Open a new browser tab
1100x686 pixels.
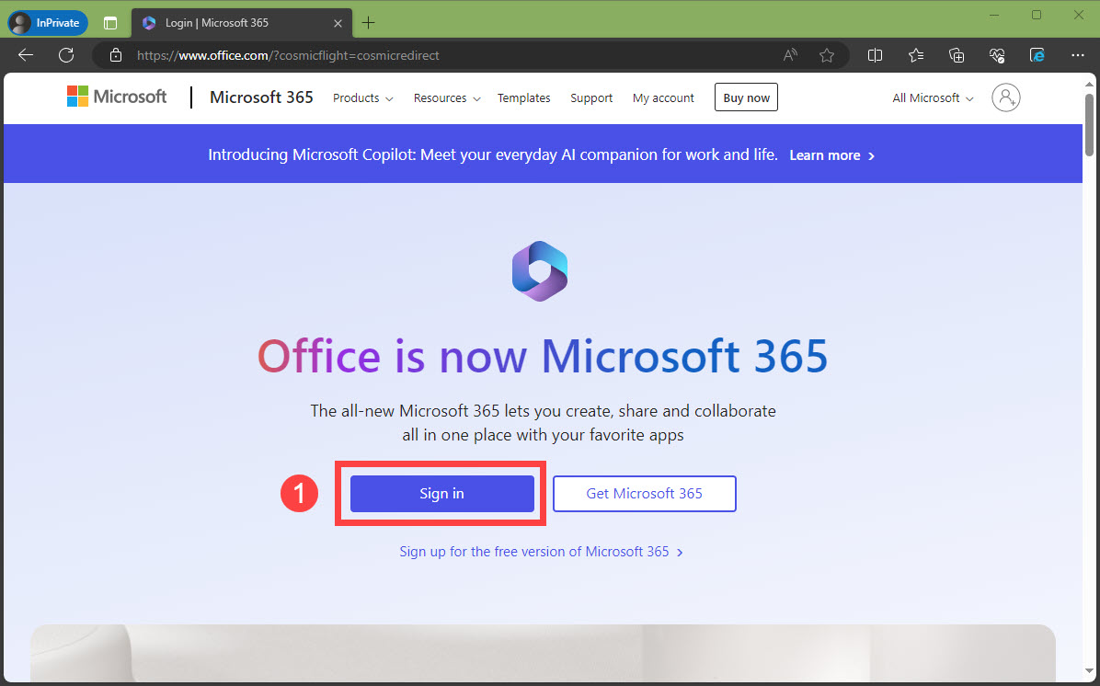click(369, 22)
